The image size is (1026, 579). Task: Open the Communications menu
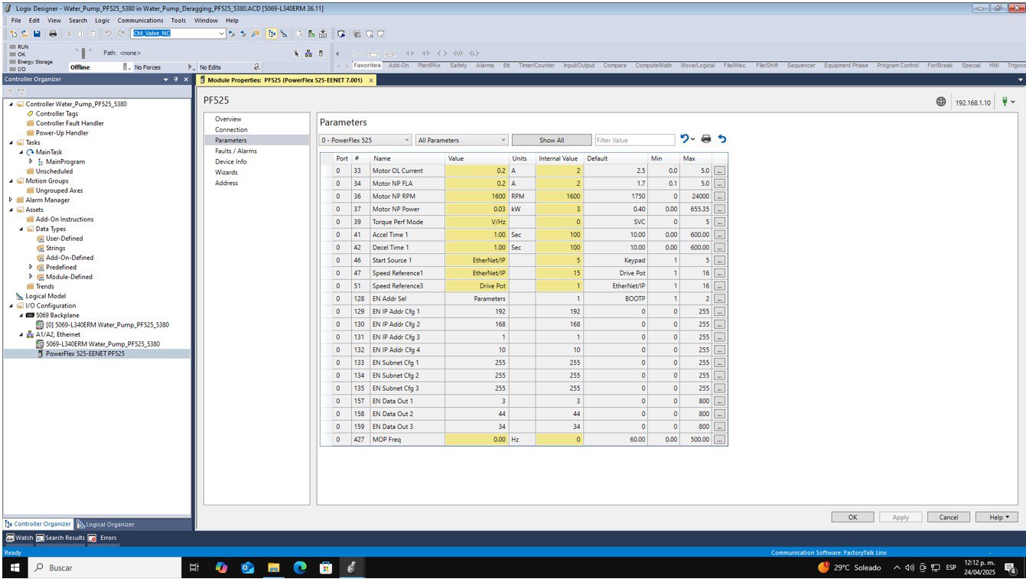[140, 21]
